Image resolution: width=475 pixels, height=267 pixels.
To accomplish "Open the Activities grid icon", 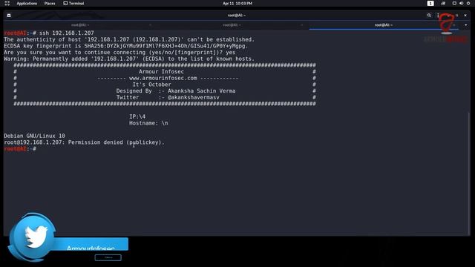I will (7, 3).
